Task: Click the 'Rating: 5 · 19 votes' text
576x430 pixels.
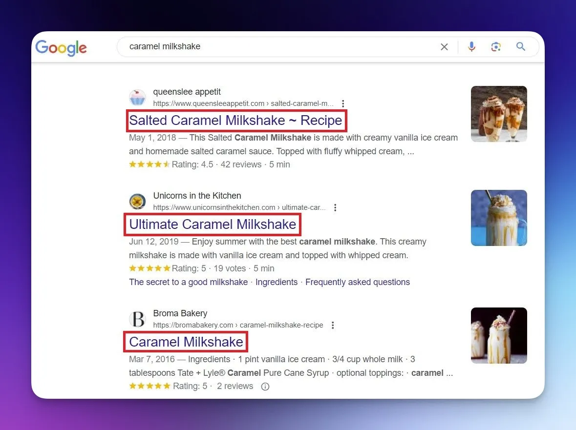Action: (209, 268)
